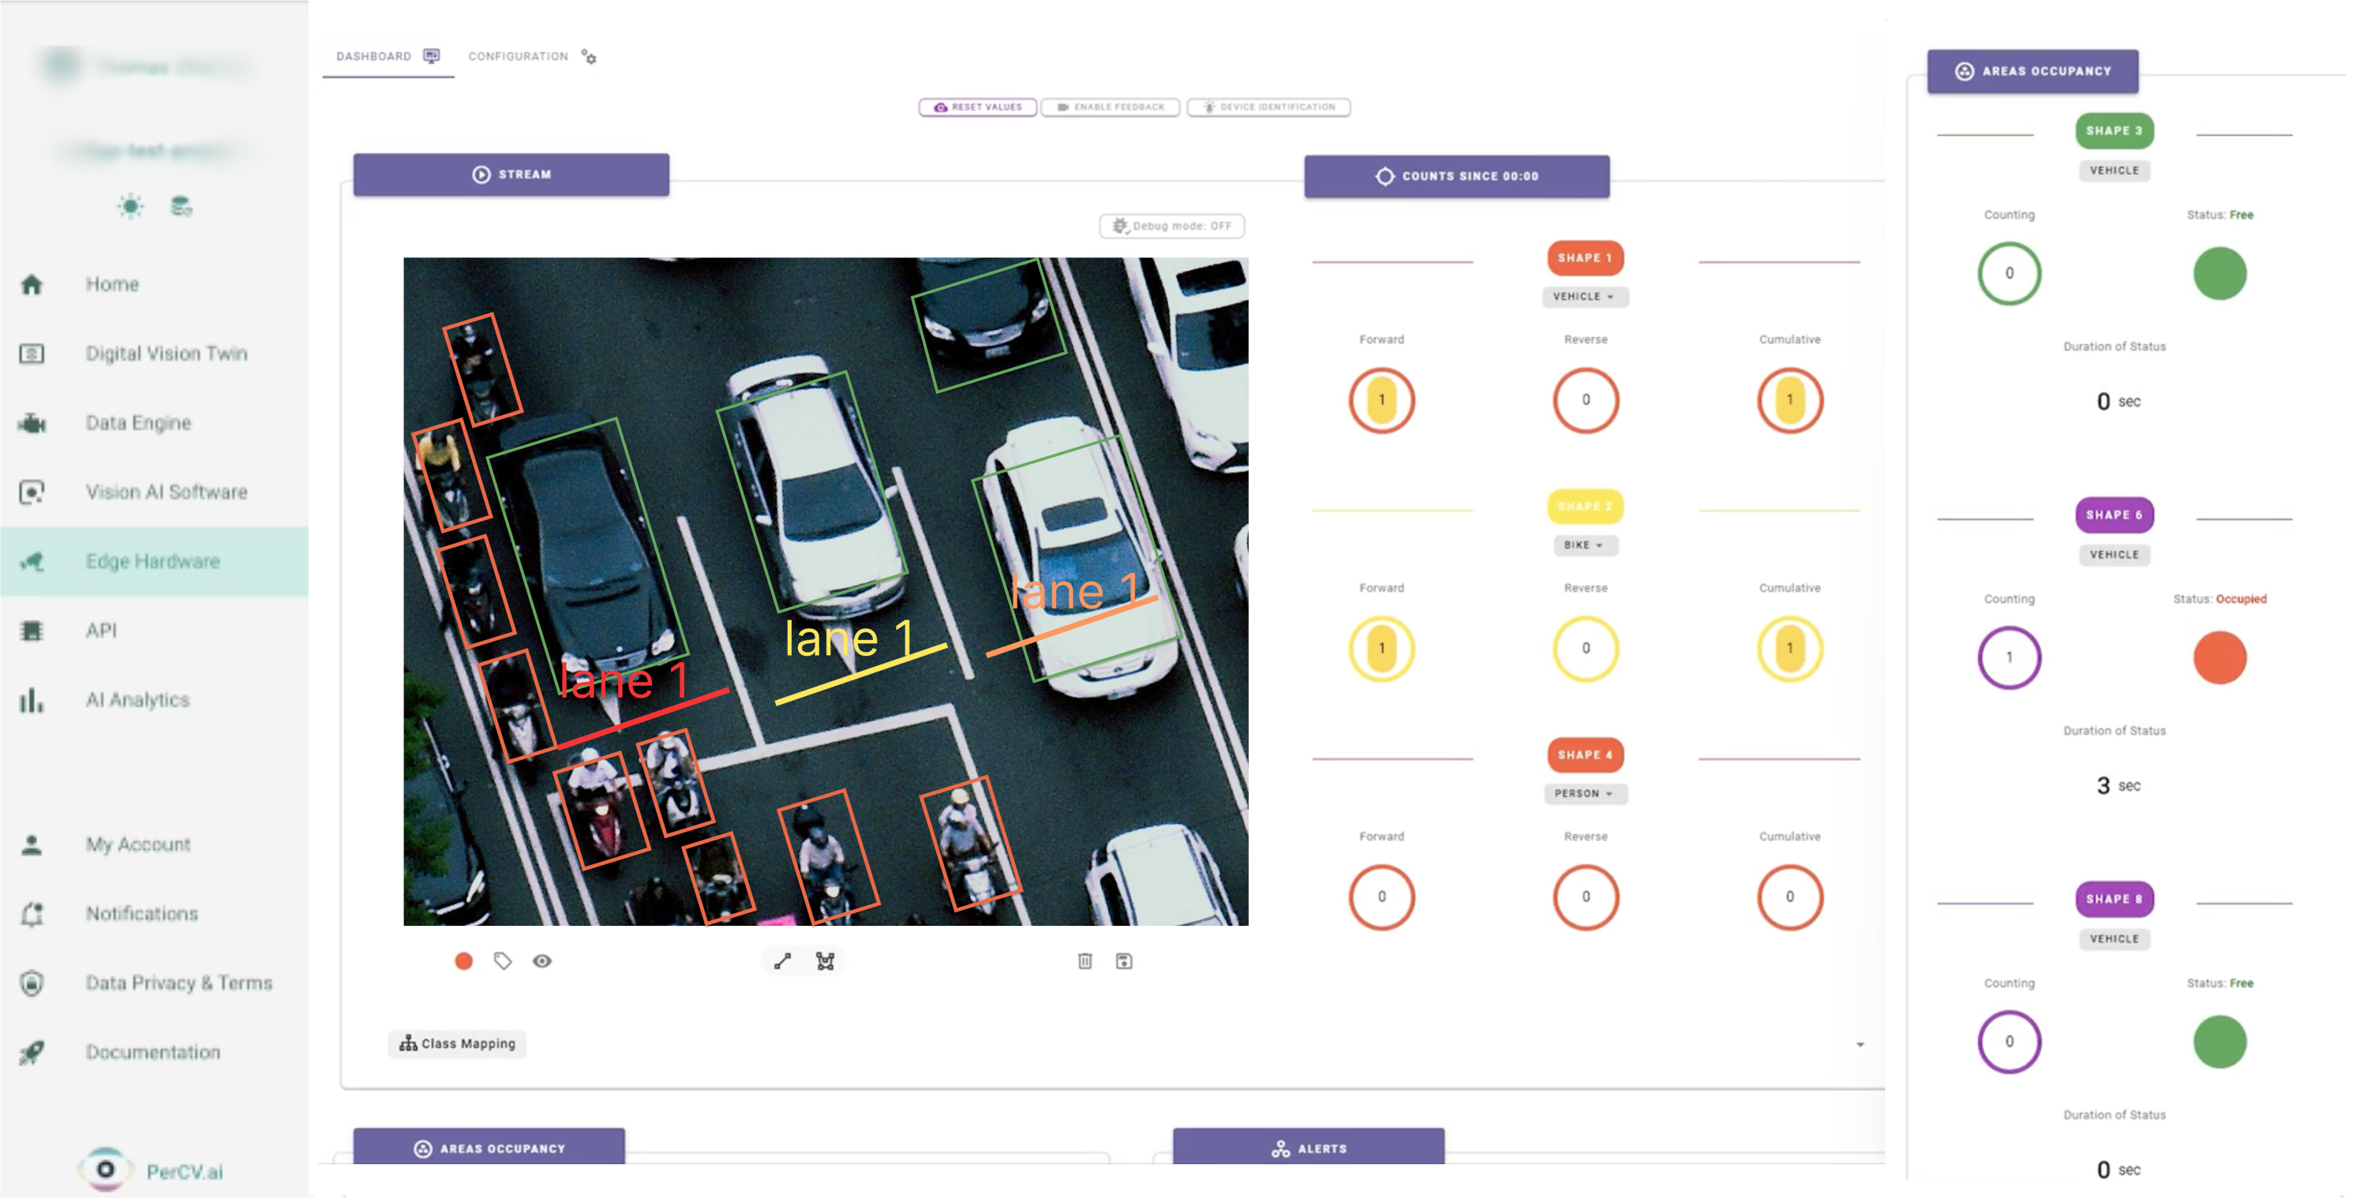Toggle the eye visibility icon under stream

tap(542, 960)
